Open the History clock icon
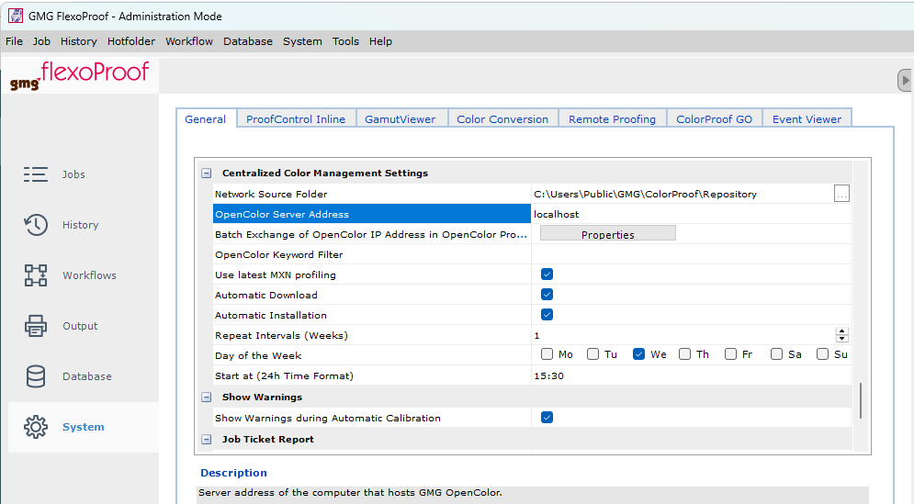Viewport: 914px width, 504px height. coord(36,225)
